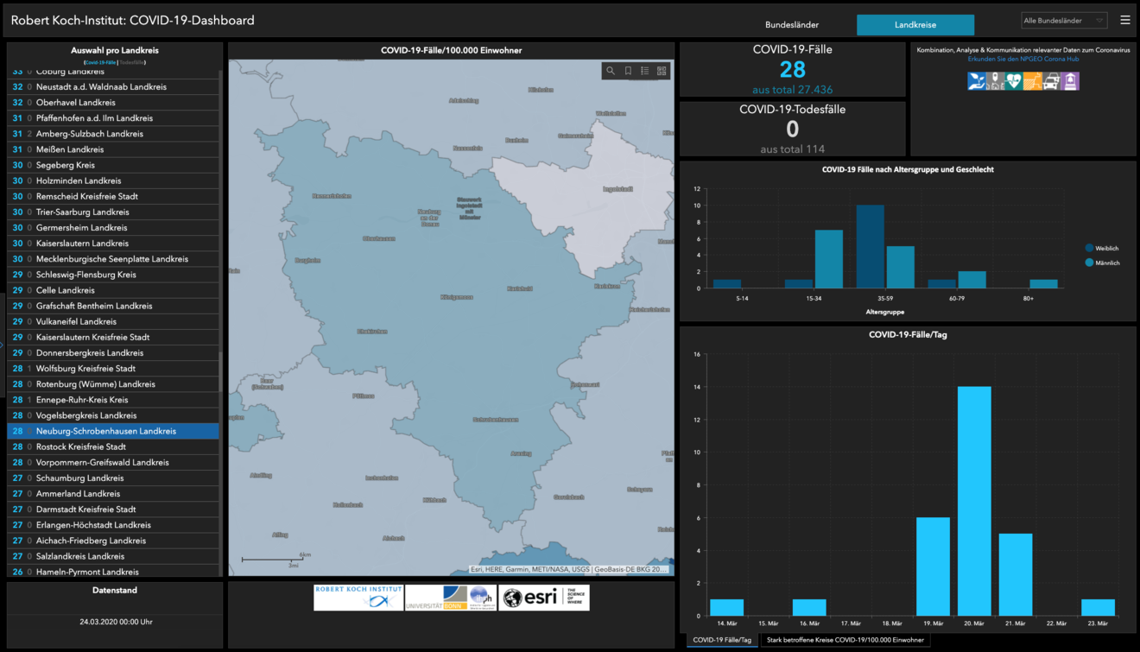Expand the collapsed left side panel arrow
Viewport: 1140px width, 652px height.
(x=3, y=345)
